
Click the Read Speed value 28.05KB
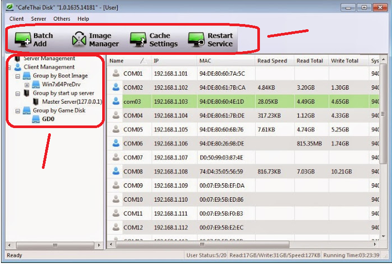(x=267, y=101)
